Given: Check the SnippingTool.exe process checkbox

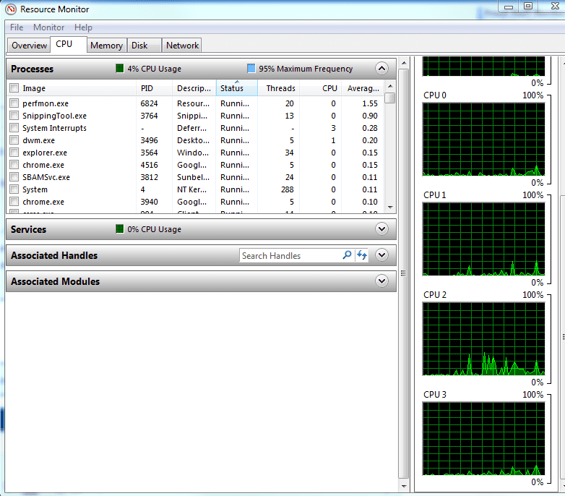Looking at the screenshot, I should point(14,116).
